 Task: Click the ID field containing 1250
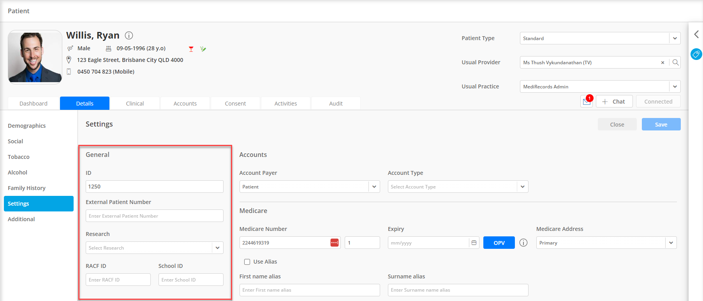[x=154, y=187]
